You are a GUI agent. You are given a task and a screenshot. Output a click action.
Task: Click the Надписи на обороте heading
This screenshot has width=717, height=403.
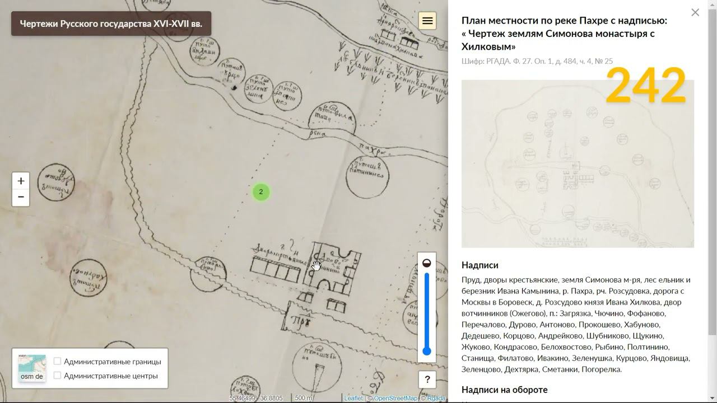pos(505,390)
